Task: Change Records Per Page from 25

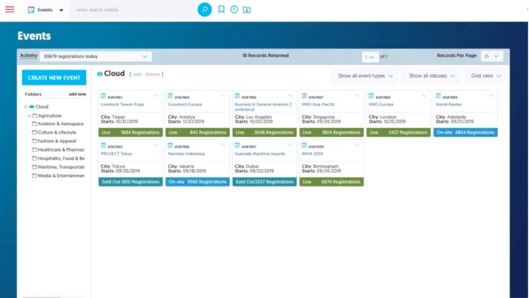Action: [x=492, y=56]
